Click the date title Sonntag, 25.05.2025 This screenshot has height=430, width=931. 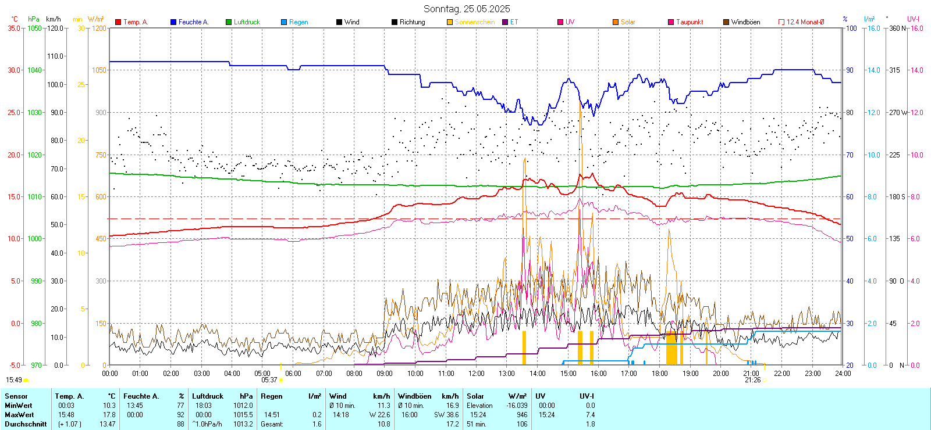click(x=467, y=9)
